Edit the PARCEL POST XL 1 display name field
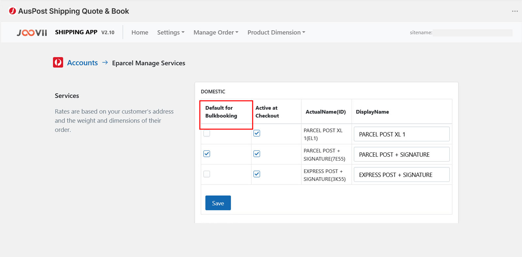The width and height of the screenshot is (522, 257). pos(402,134)
